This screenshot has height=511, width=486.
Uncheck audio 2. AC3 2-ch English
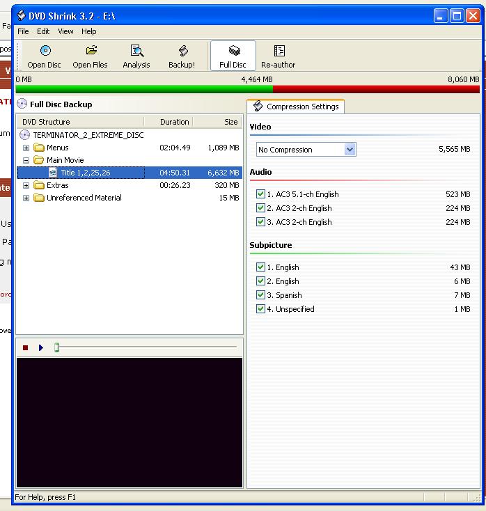(x=260, y=208)
